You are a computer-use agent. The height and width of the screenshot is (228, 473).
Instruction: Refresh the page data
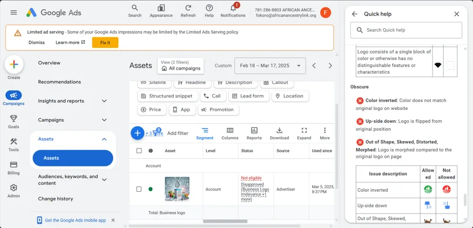[x=188, y=11]
